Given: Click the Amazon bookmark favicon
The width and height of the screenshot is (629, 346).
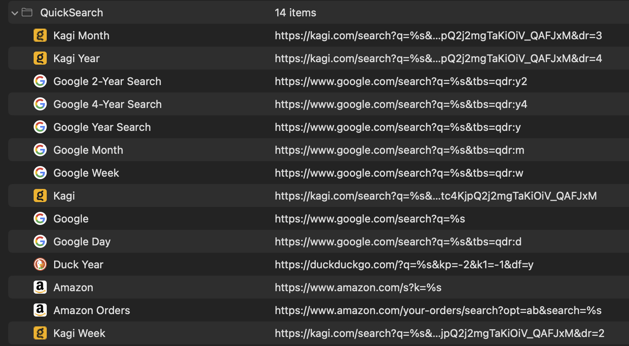Looking at the screenshot, I should tap(40, 288).
